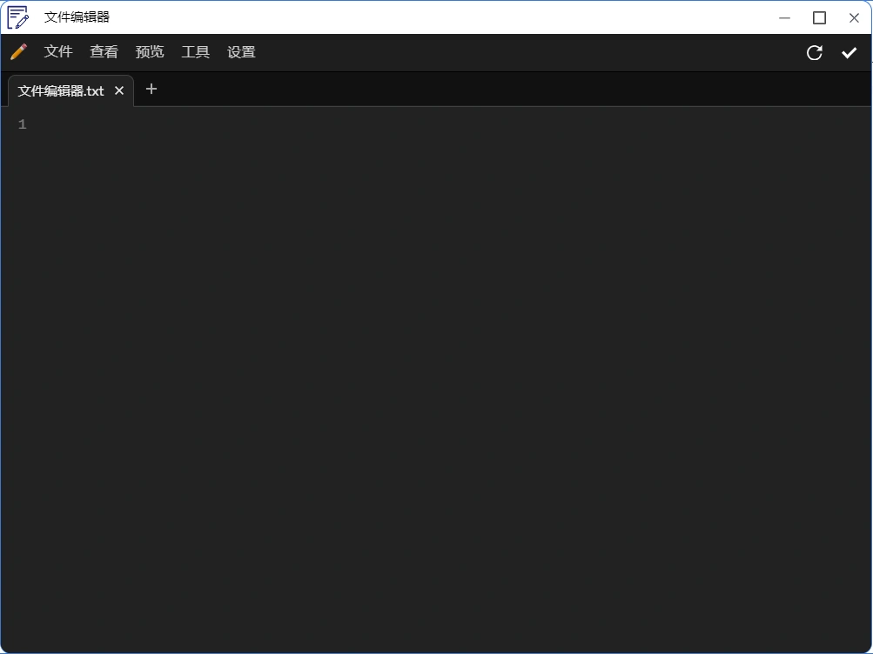
Task: Select the 文件编辑器.txt tab
Action: pos(61,90)
